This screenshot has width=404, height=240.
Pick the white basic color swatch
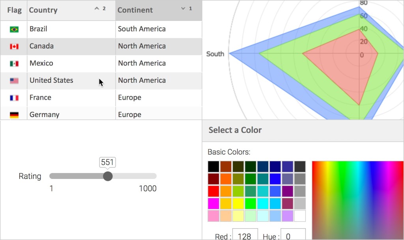click(300, 216)
